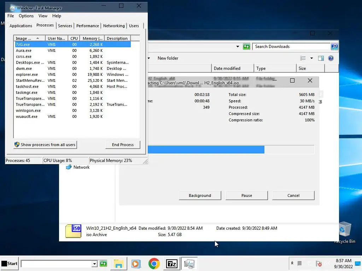Screen dimensions: 362x271
Task: Click the Background button in 7-Zip dialog
Action: tap(200, 195)
